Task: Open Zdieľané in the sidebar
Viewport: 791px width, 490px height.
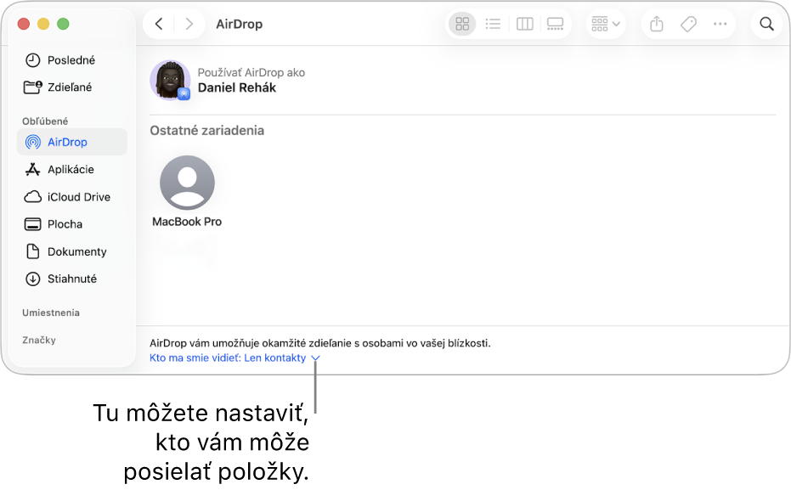Action: pos(71,87)
